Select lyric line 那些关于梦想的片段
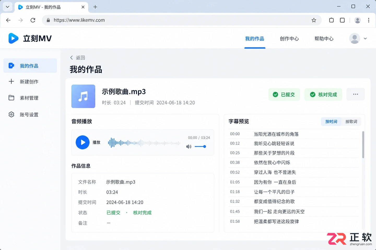The height and width of the screenshot is (250, 376). click(274, 153)
